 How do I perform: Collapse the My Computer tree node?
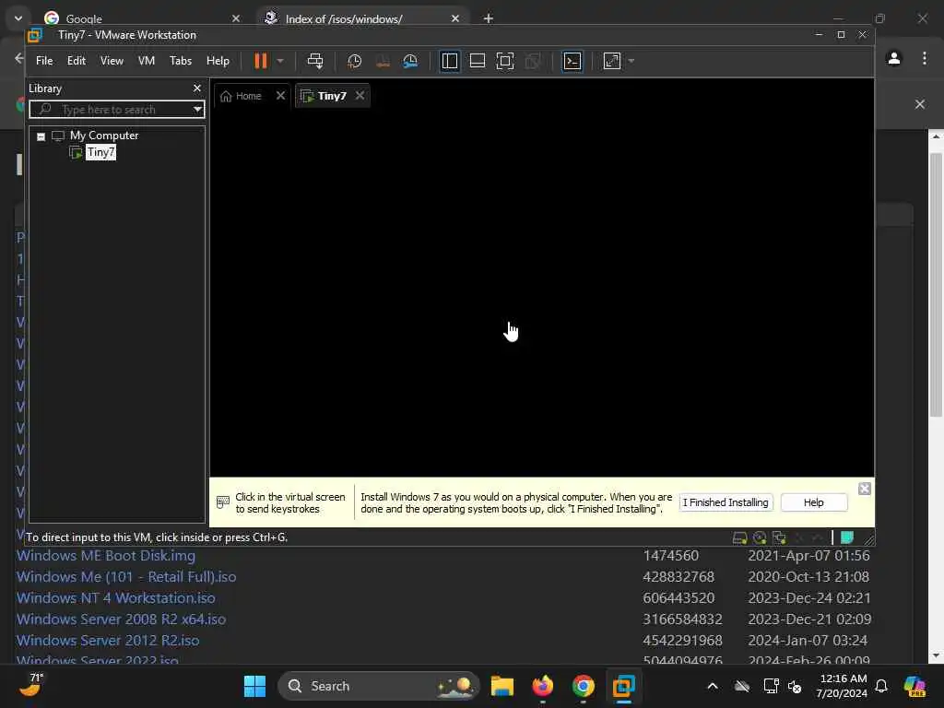click(41, 136)
